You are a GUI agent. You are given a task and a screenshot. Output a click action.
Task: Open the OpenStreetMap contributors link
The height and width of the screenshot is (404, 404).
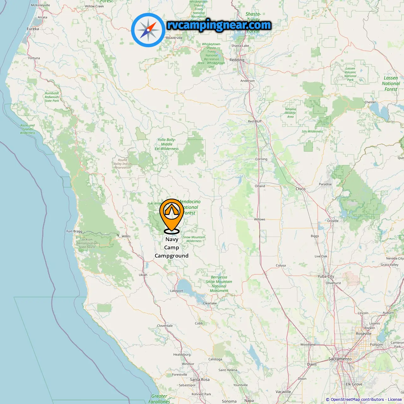357,400
